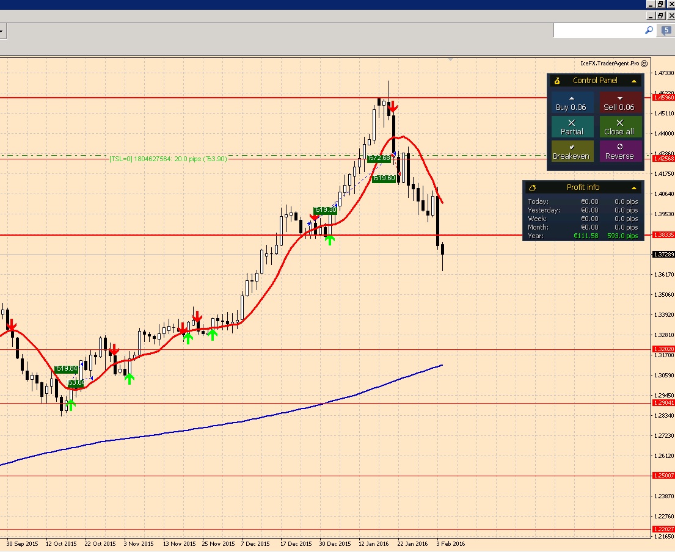
Task: Click the 1.26120 price scale value
Action: (664, 456)
